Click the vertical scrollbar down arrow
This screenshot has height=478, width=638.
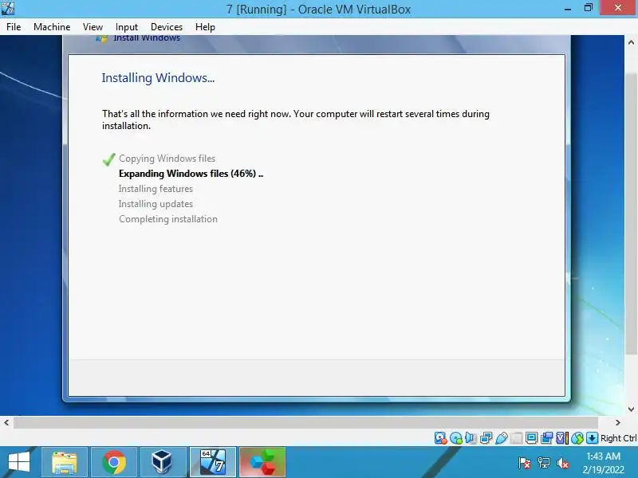(631, 409)
